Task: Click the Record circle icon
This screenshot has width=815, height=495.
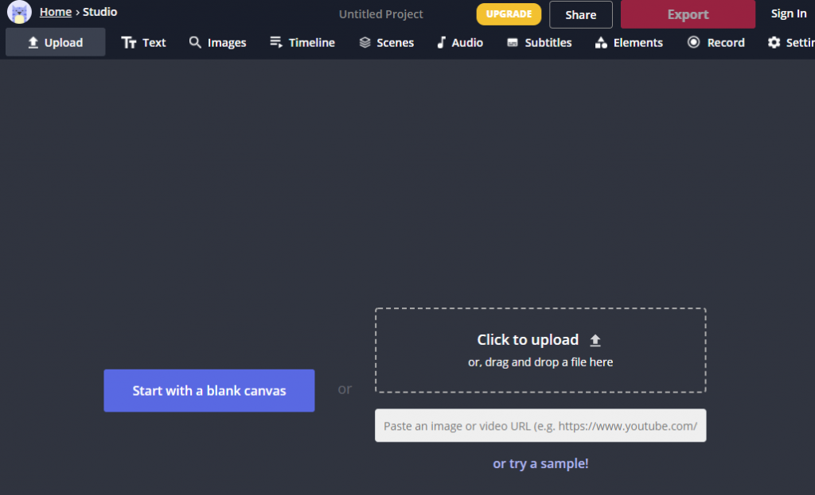Action: (x=694, y=43)
